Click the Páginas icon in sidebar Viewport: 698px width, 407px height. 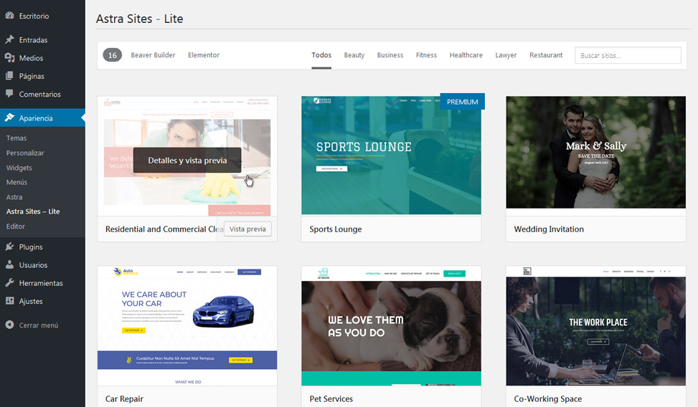(9, 76)
